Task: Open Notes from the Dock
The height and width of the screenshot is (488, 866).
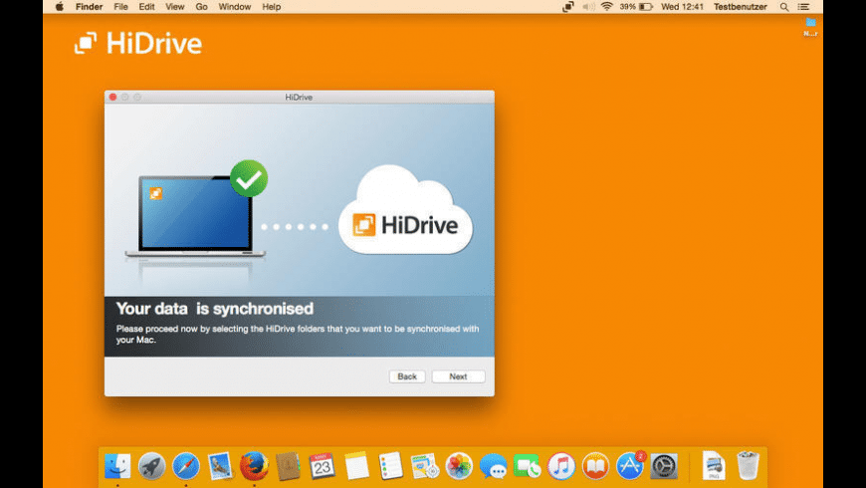Action: (356, 465)
